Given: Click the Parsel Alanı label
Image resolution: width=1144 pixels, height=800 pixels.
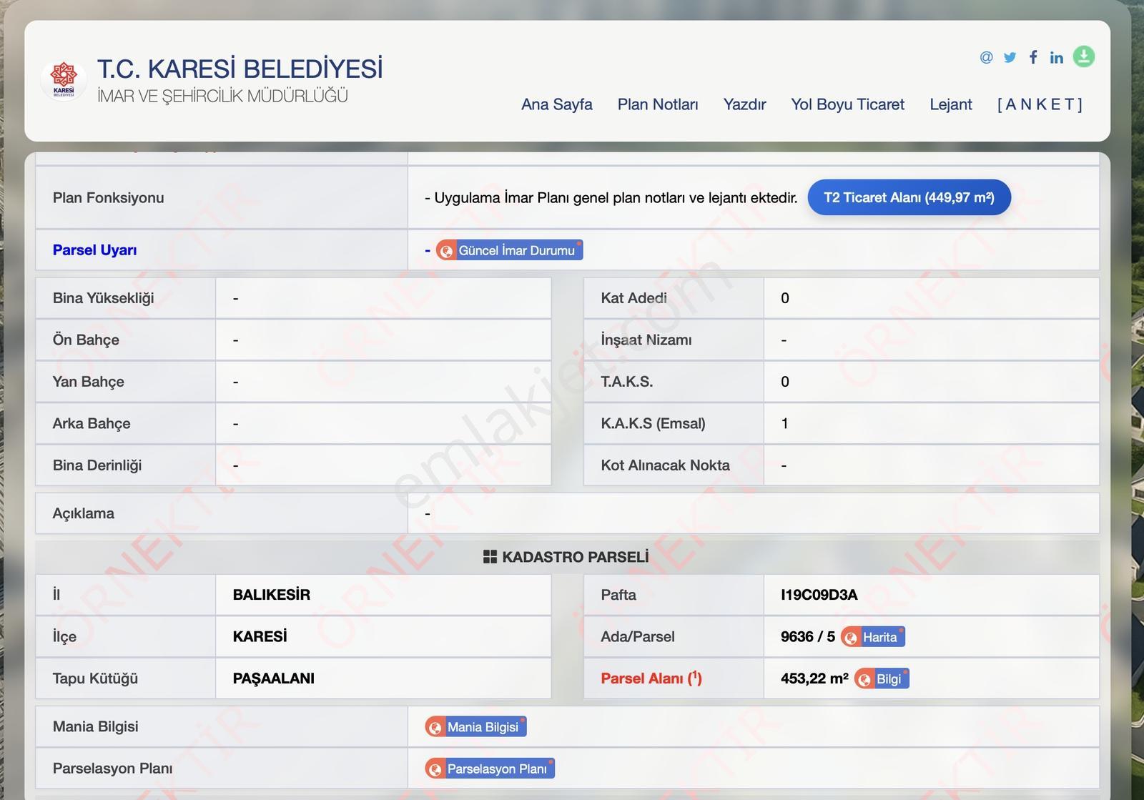Looking at the screenshot, I should [651, 678].
